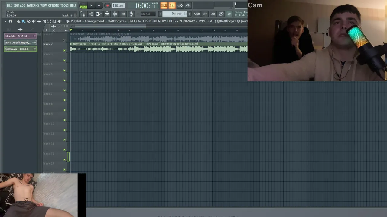387x217 pixels.
Task: Click the microphone one-click recording icon
Action: pos(131,14)
